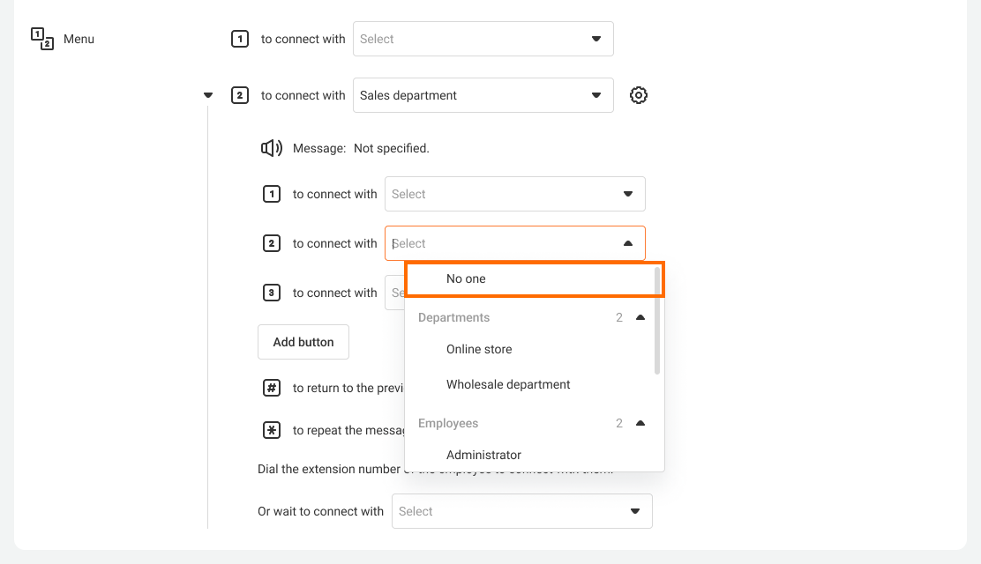Click the speaker icon next to Message
981x564 pixels.
click(x=272, y=148)
